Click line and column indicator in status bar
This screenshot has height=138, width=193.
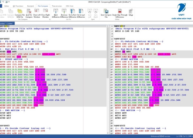185,136
